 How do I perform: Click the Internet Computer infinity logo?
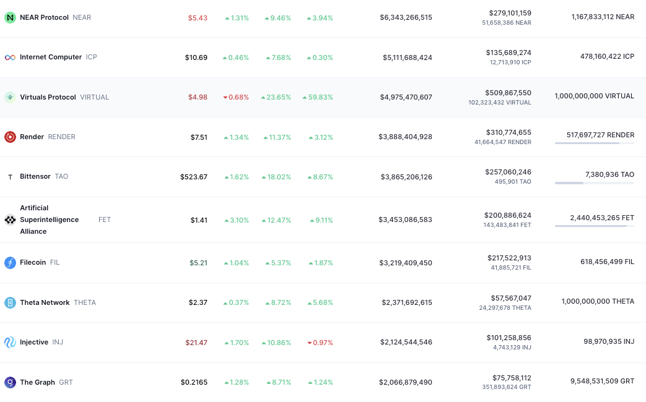point(10,57)
